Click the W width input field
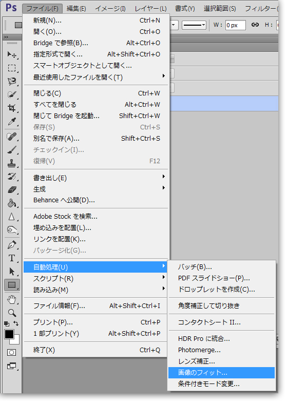Viewport: 287px width, 402px height. pos(236,25)
